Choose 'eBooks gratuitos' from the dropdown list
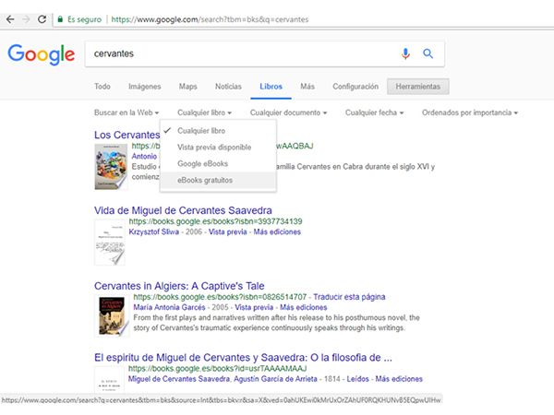Viewport: 554px width, 415px height. [x=205, y=180]
